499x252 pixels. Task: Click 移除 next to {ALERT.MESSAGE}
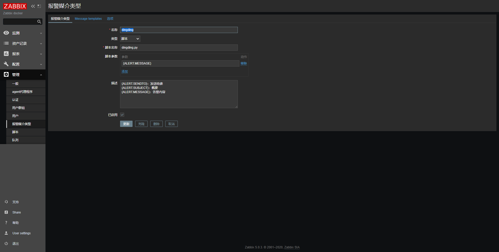pos(244,63)
